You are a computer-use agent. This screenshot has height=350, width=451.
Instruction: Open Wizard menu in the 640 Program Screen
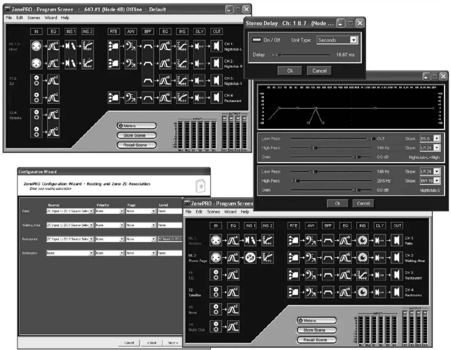51,18
